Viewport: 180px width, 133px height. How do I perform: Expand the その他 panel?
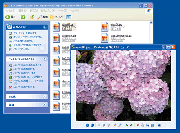coord(45,96)
